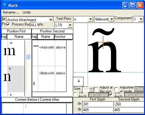145x115 pixels.
Task: Toggle the 1st Anch checkbox
Action: tap(75, 94)
